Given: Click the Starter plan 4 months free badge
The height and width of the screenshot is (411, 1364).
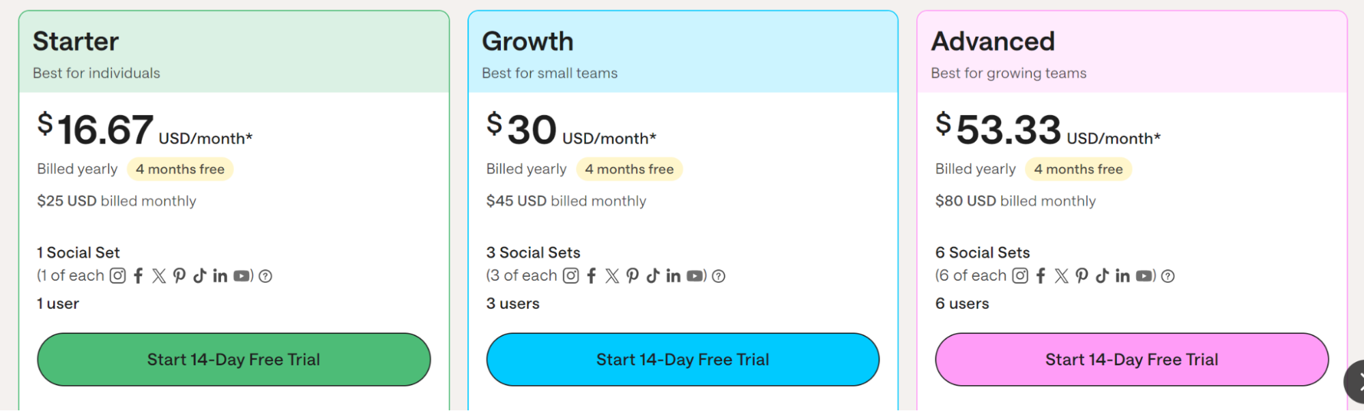Looking at the screenshot, I should 180,169.
